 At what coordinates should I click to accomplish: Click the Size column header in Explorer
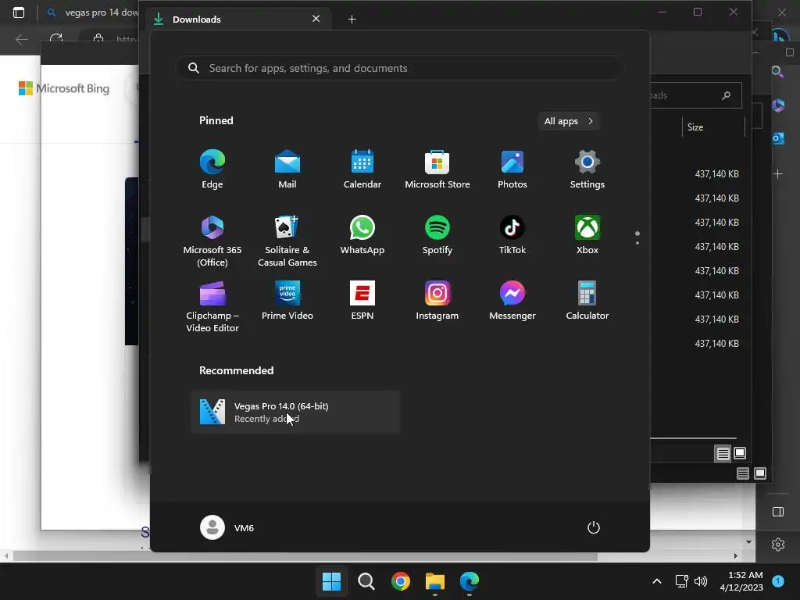[713, 127]
